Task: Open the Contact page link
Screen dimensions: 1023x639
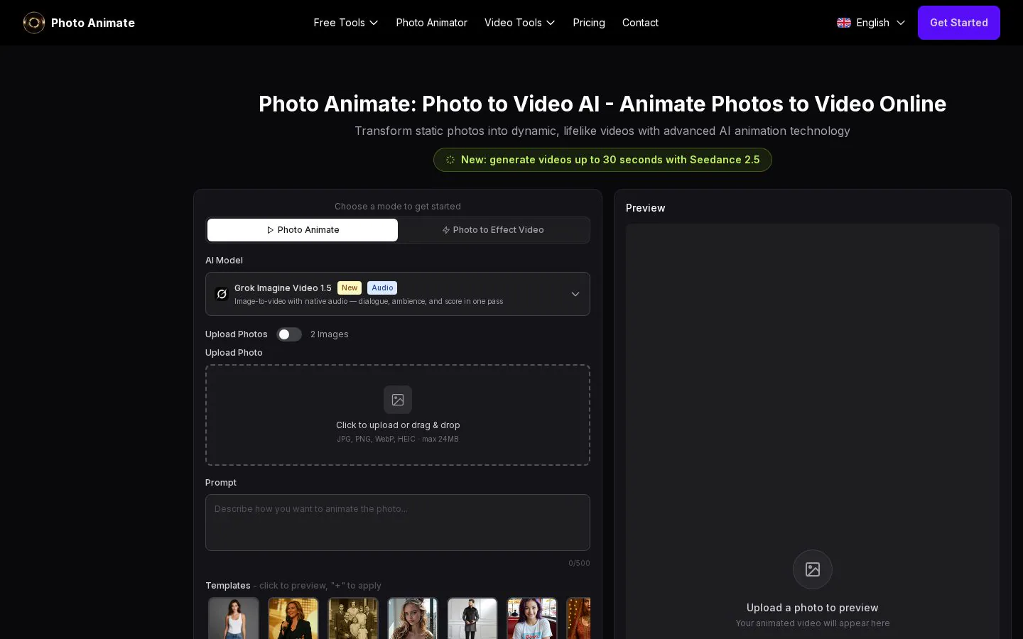Action: point(640,23)
